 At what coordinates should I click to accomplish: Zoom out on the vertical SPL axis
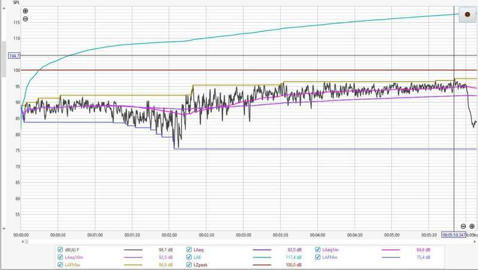coord(25,18)
